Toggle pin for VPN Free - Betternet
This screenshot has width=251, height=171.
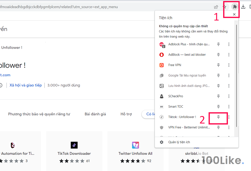coord(218,127)
